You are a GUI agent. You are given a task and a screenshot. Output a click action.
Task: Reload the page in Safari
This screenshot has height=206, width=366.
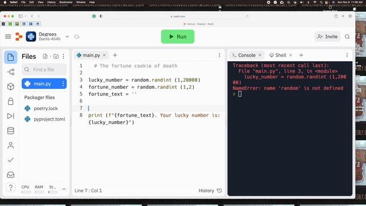pyautogui.click(x=247, y=17)
